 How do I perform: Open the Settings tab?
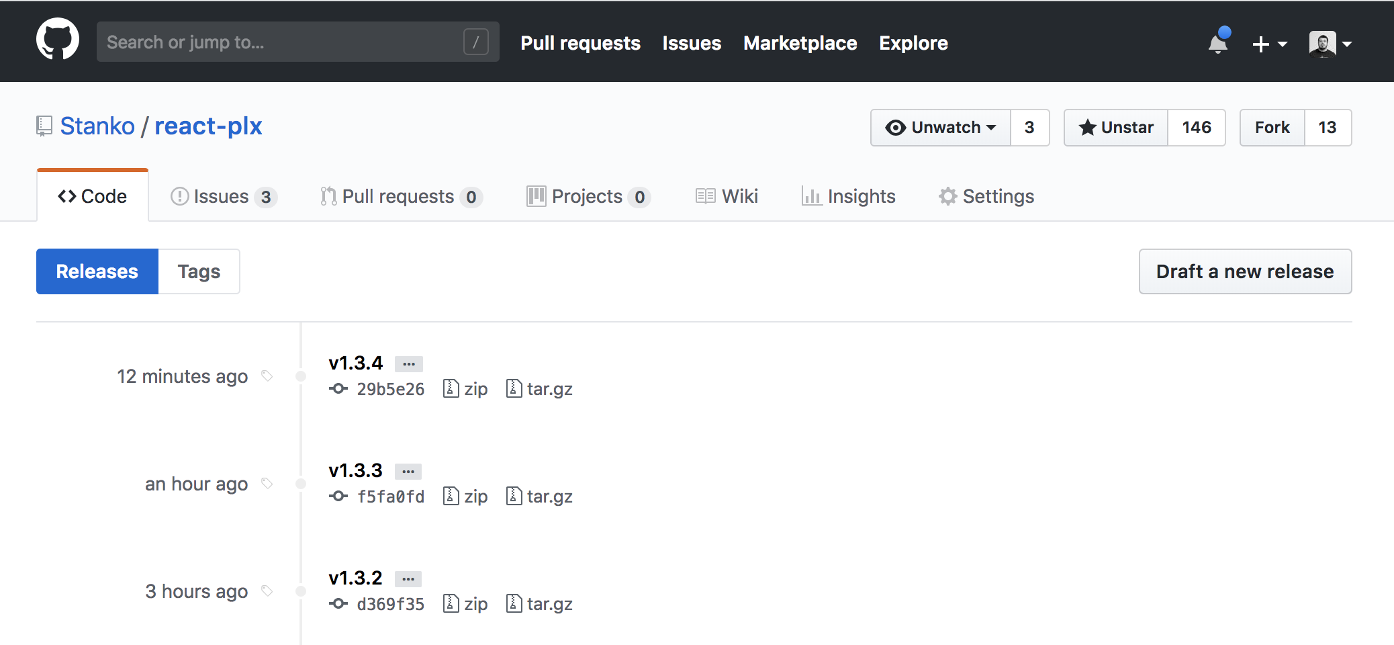[x=986, y=196]
